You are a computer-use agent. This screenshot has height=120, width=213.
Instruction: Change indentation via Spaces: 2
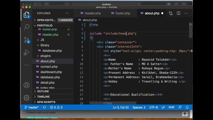[x=139, y=107]
